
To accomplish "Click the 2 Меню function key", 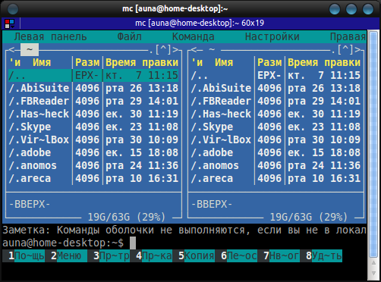I will (66, 255).
